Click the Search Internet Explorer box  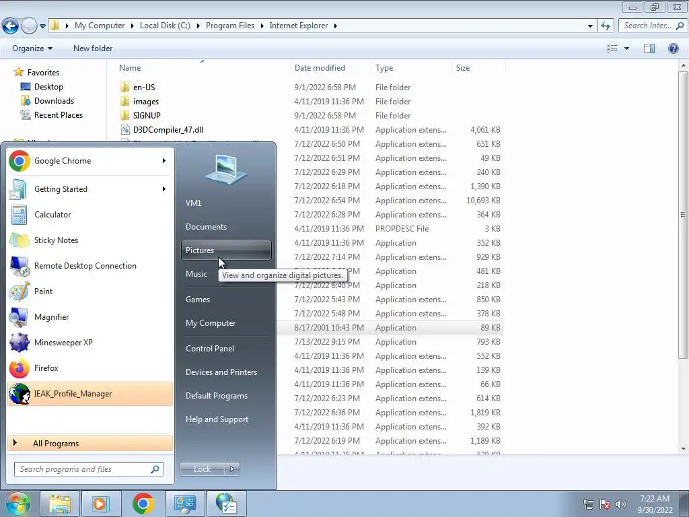pyautogui.click(x=652, y=26)
